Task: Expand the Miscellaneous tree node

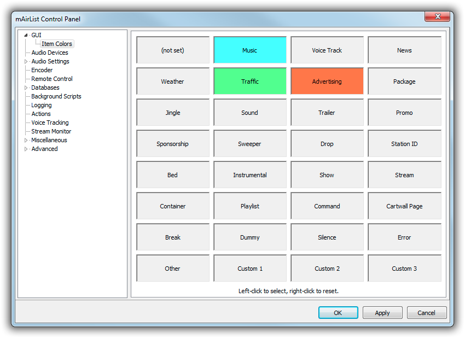Action: (x=26, y=141)
